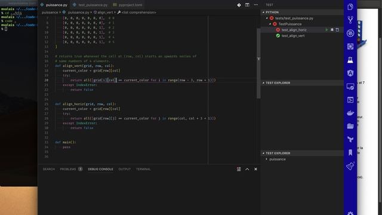Click the red failed status icon of tests/test_puissance.py

pos(272,19)
